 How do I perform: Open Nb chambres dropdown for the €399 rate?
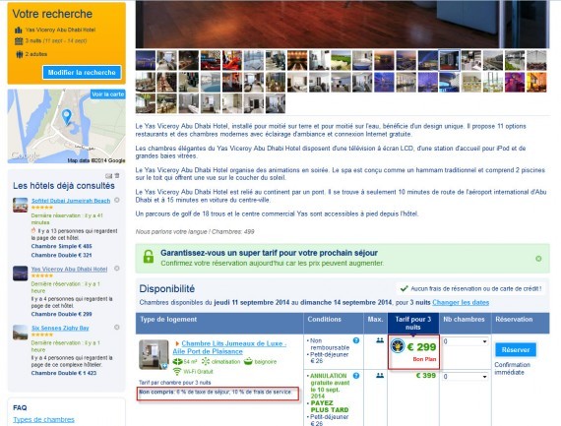point(465,376)
